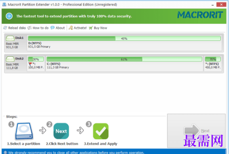Click the '3.Extend and Apply' text
Screen dimensions: 231x154
(x=100, y=144)
